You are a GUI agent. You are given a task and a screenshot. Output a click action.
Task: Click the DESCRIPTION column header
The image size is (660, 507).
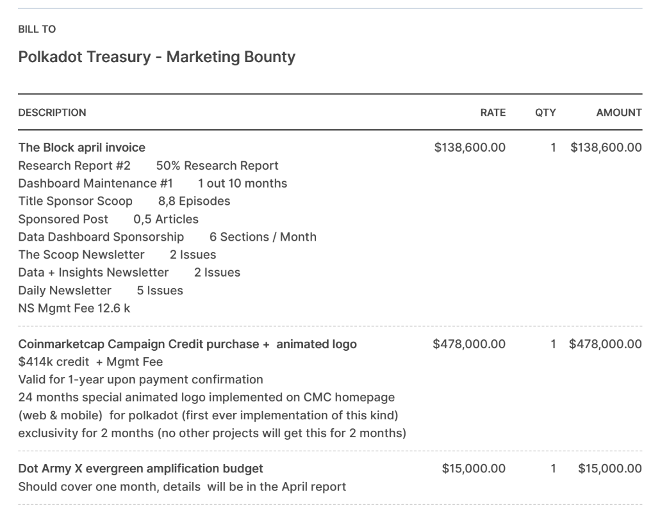click(x=52, y=112)
